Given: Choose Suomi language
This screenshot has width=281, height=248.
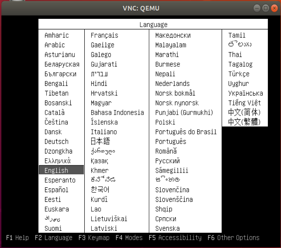Looking at the screenshot, I should click(53, 228).
